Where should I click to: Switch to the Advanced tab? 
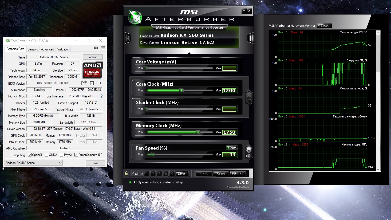(x=48, y=49)
